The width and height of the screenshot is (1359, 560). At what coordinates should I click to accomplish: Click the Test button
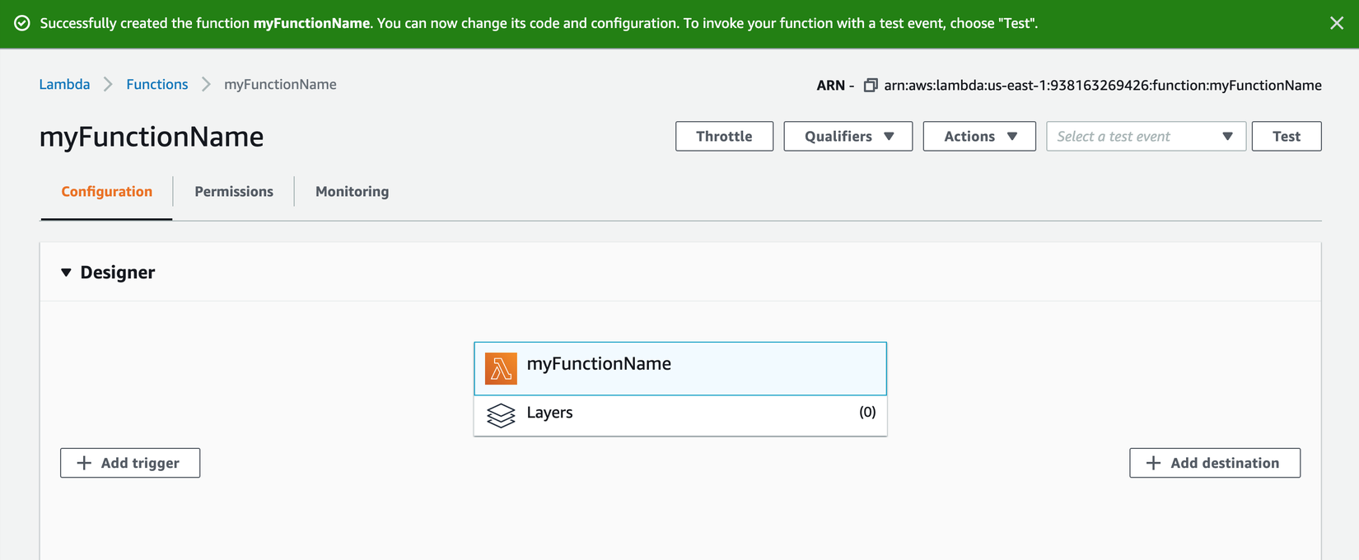pyautogui.click(x=1286, y=137)
